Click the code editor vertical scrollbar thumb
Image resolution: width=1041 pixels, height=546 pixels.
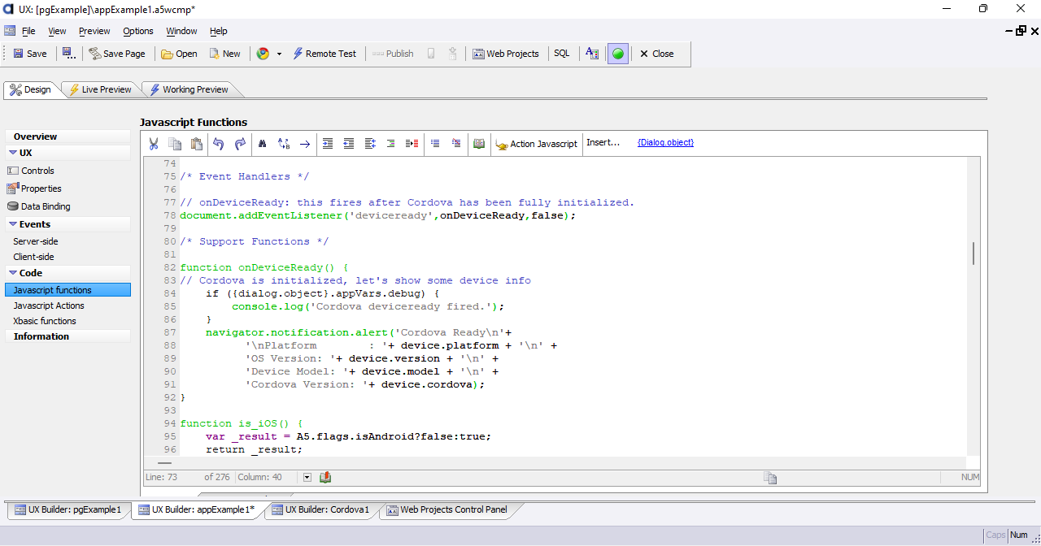973,253
